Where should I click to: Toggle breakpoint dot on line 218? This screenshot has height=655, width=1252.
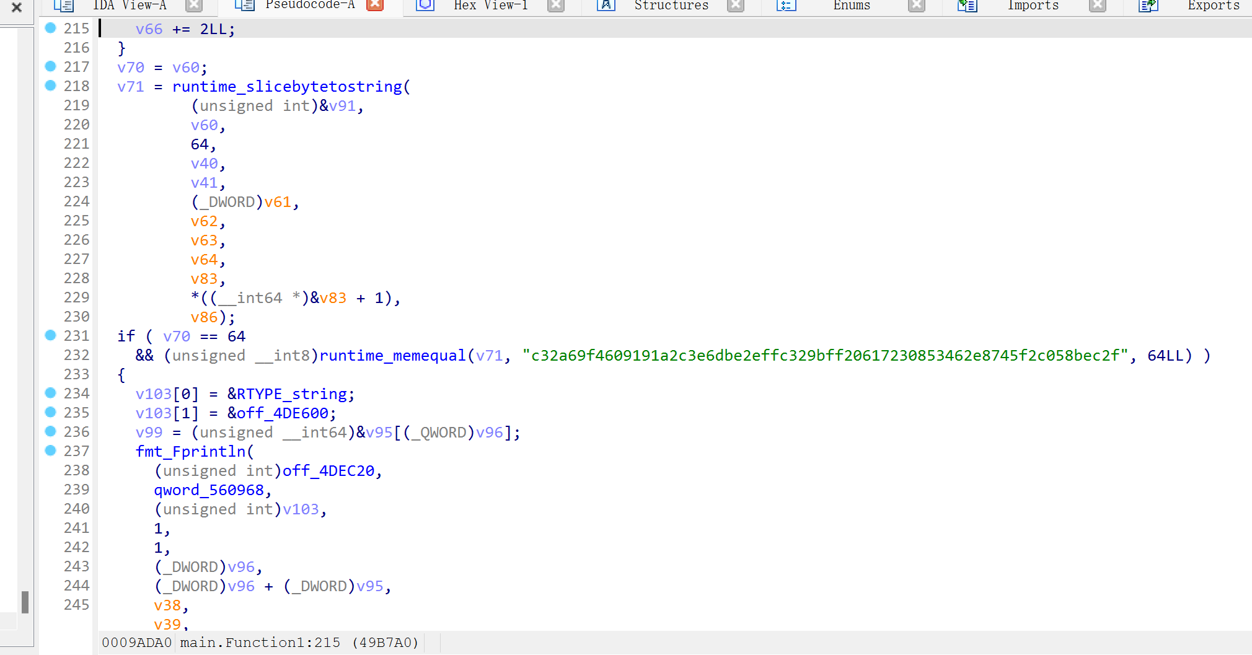tap(51, 86)
